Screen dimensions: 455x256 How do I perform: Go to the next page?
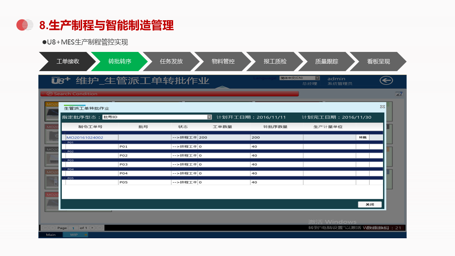(x=92, y=228)
